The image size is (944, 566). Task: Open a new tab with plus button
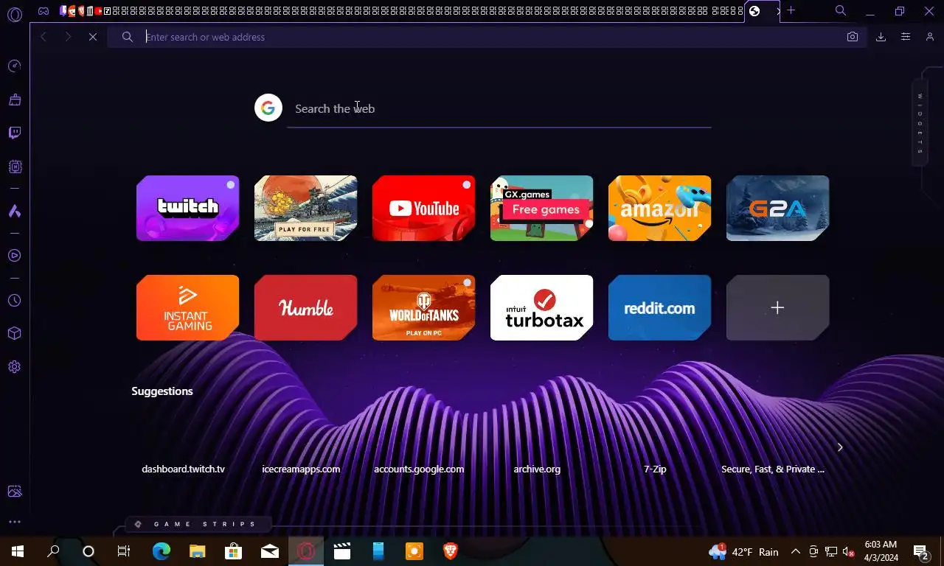click(x=791, y=10)
